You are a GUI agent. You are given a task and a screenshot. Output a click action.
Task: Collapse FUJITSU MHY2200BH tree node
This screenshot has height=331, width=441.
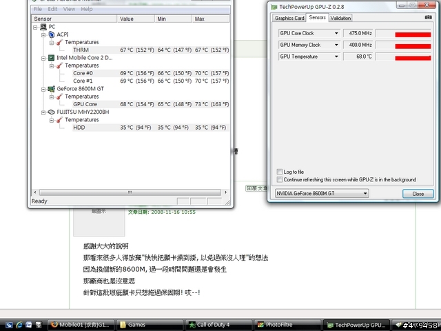[43, 112]
